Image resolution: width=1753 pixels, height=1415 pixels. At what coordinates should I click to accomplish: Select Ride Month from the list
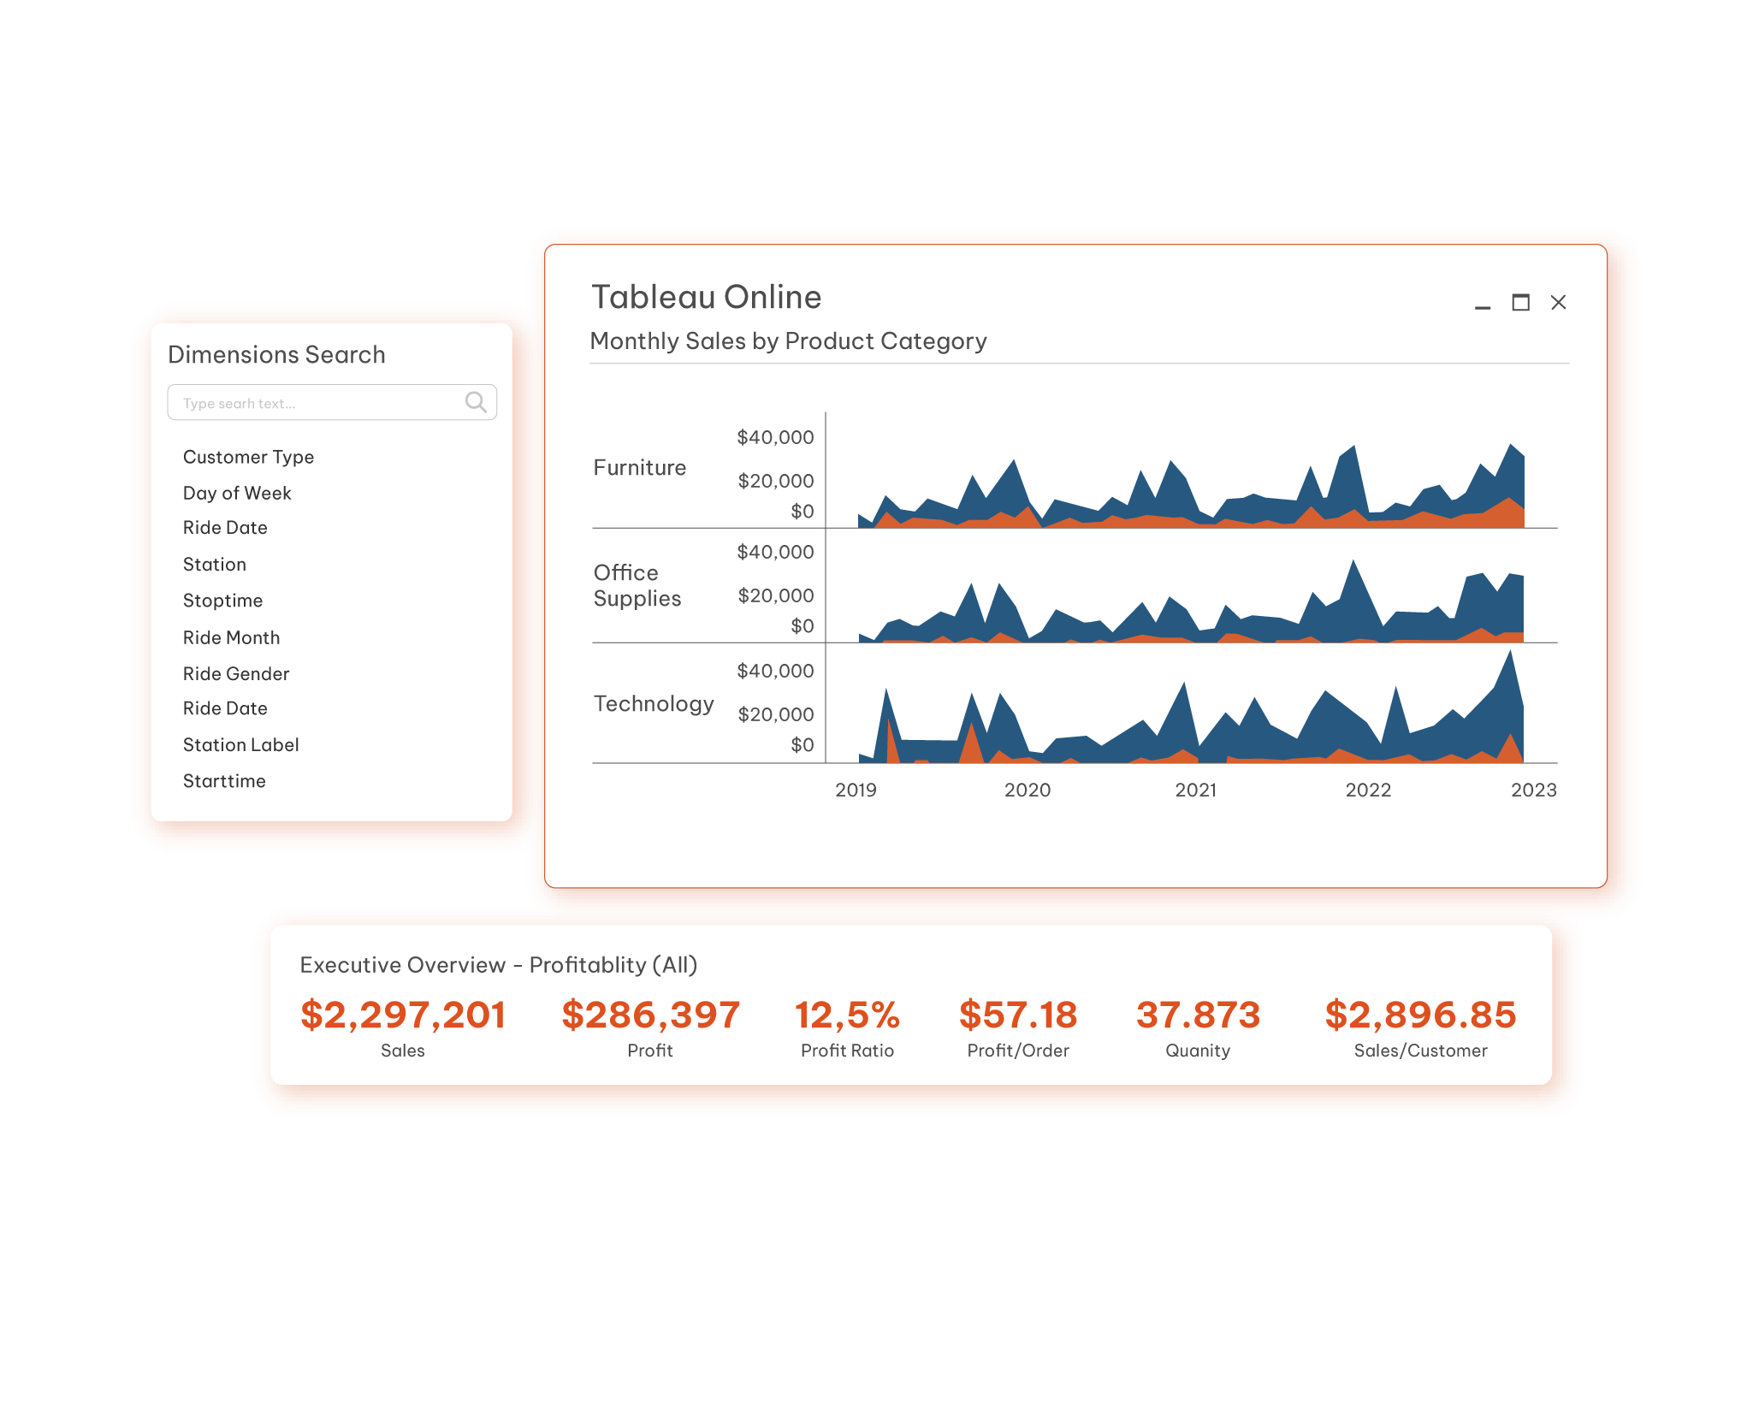[231, 637]
